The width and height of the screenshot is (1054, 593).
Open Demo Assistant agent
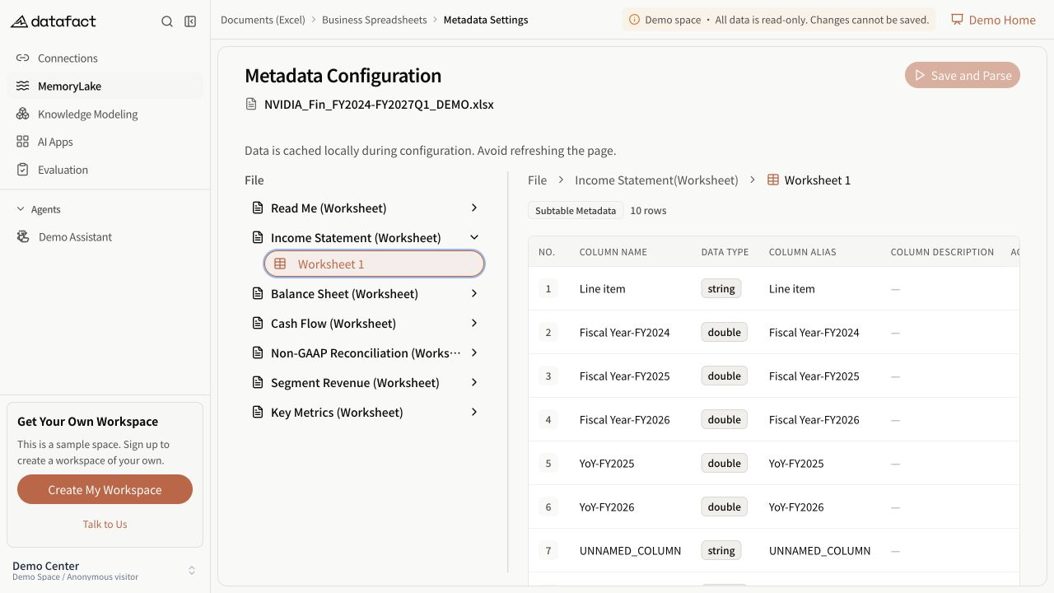(x=105, y=237)
